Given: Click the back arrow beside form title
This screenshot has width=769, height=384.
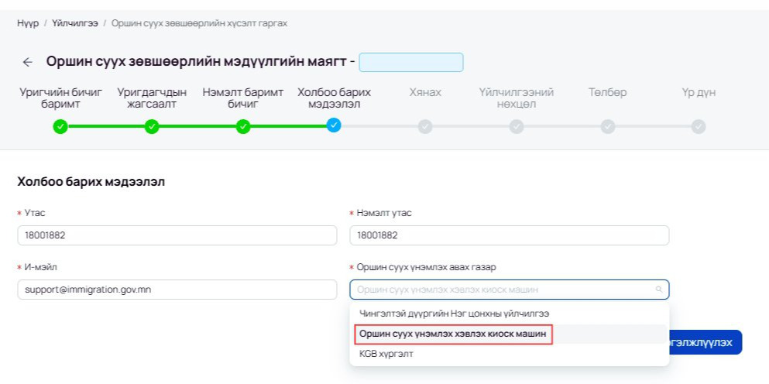Looking at the screenshot, I should (27, 62).
